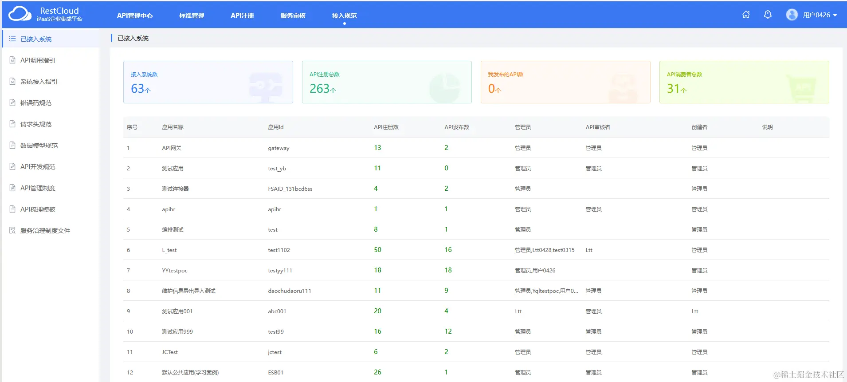The image size is (847, 382).
Task: Click the test1102 application Id cell
Action: tap(279, 250)
